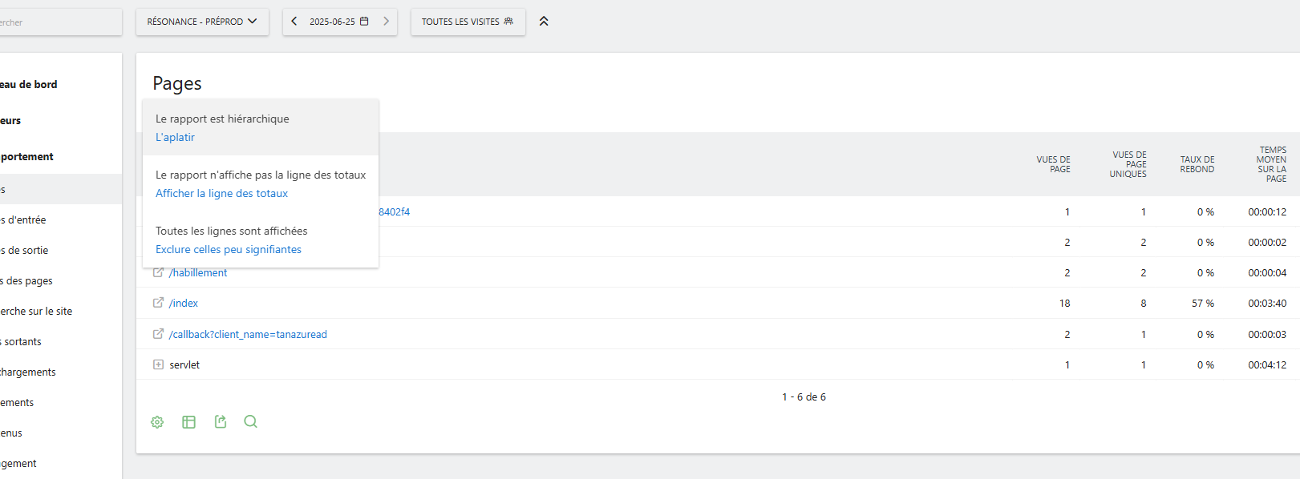Expand the servlet row
Viewport: 1300px width, 479px height.
pyautogui.click(x=158, y=364)
